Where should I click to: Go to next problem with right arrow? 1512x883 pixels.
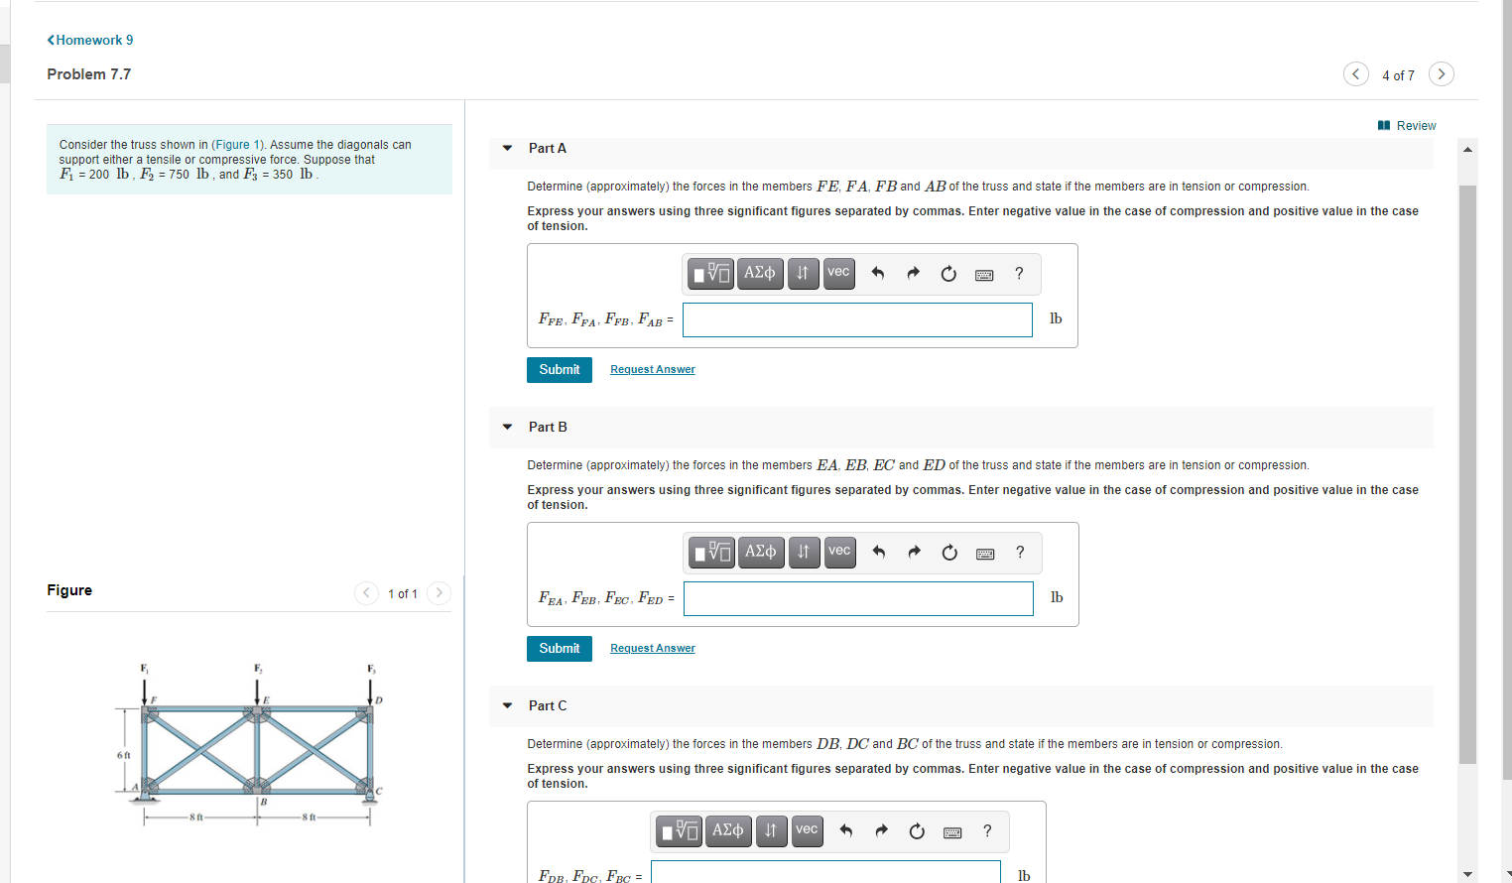1442,74
